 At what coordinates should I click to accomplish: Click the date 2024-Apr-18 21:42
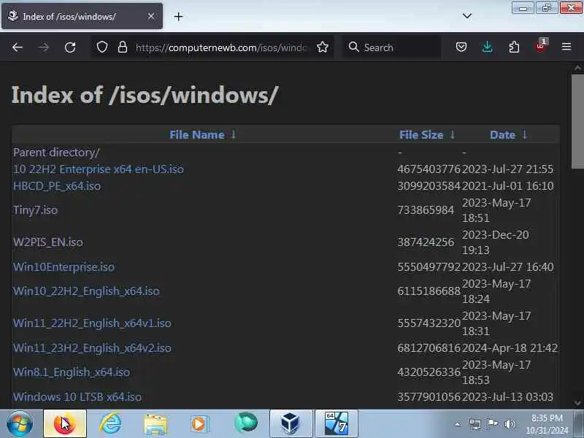(510, 348)
